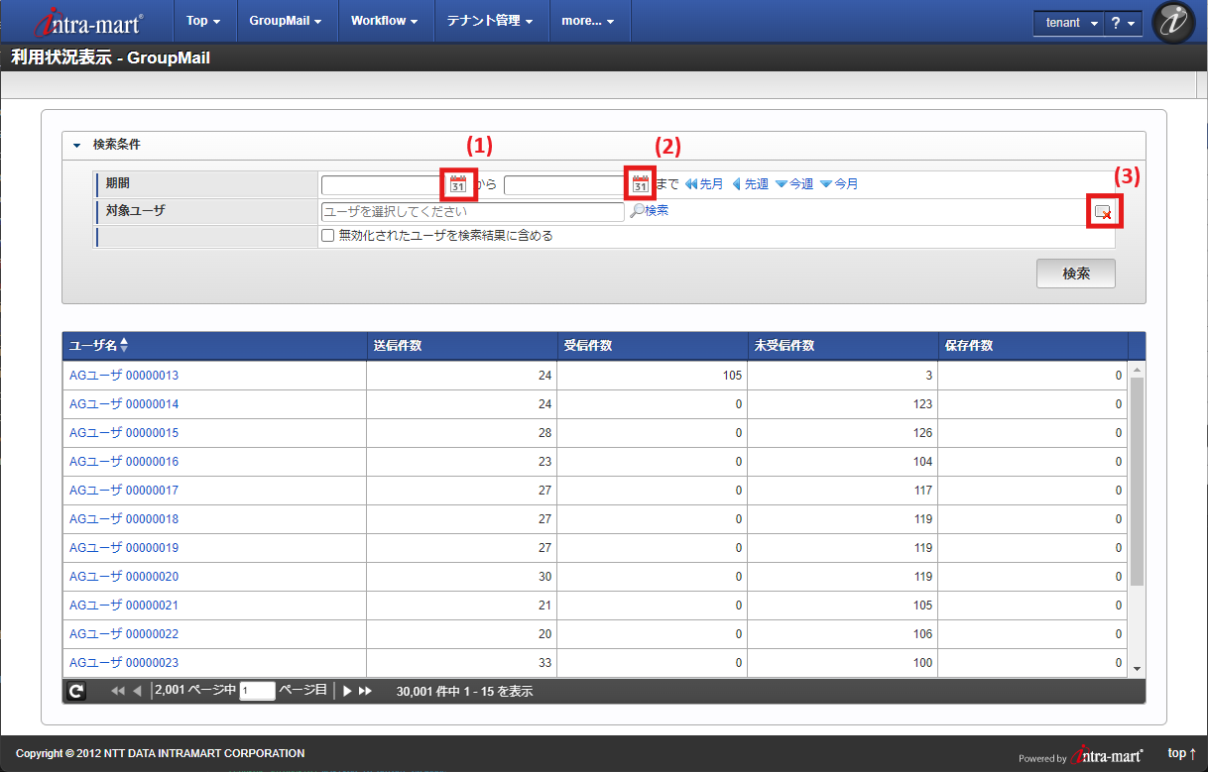Open the start date calendar picker

point(457,184)
